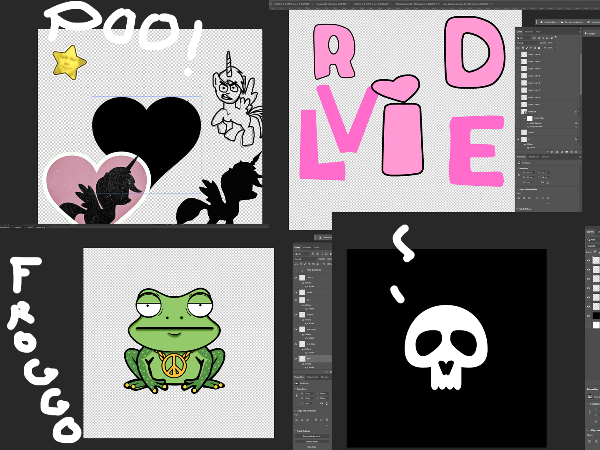600x450 pixels.
Task: Toggle Smart Filters visibility eye under trolltarget
Action: 525,118
